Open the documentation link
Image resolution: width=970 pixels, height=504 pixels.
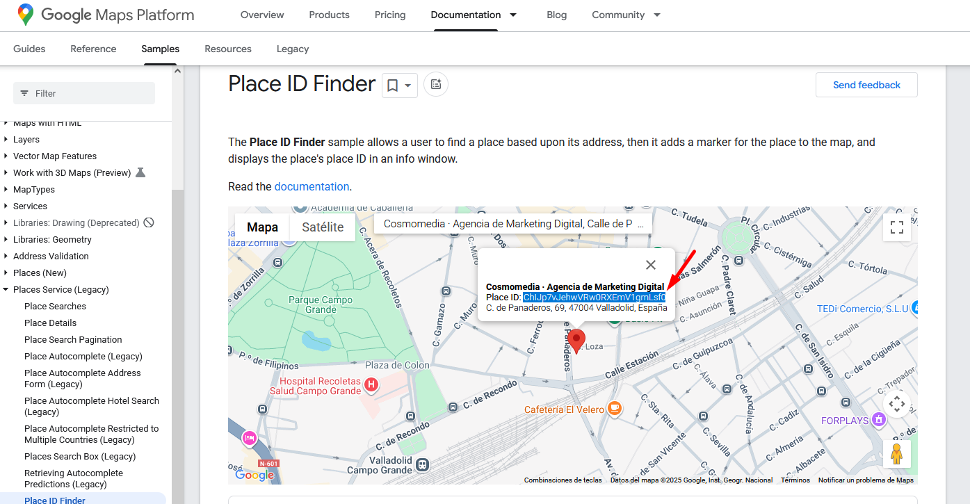312,186
